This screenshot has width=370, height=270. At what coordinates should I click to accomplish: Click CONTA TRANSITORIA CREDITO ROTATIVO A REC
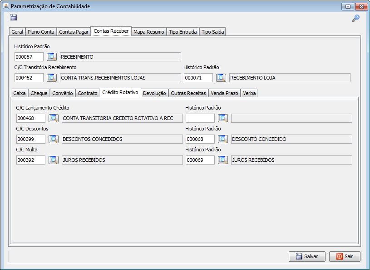pos(122,118)
